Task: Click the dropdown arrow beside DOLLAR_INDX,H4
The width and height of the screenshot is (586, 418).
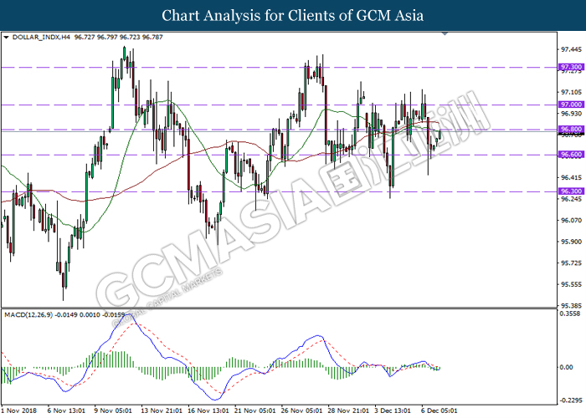Action: [6, 38]
